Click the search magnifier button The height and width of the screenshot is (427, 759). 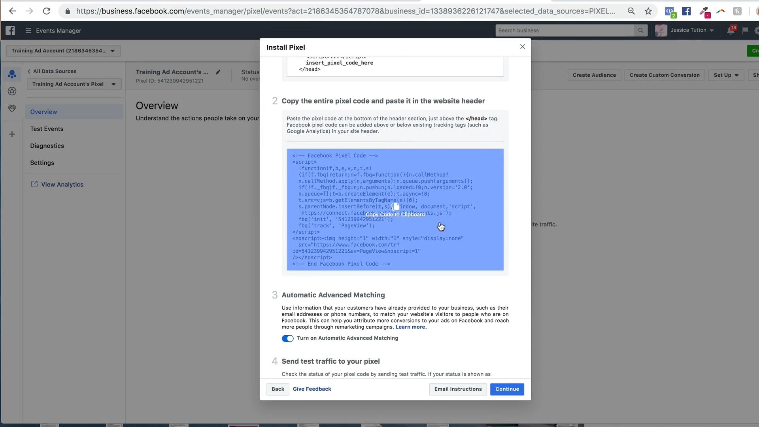[x=641, y=30]
